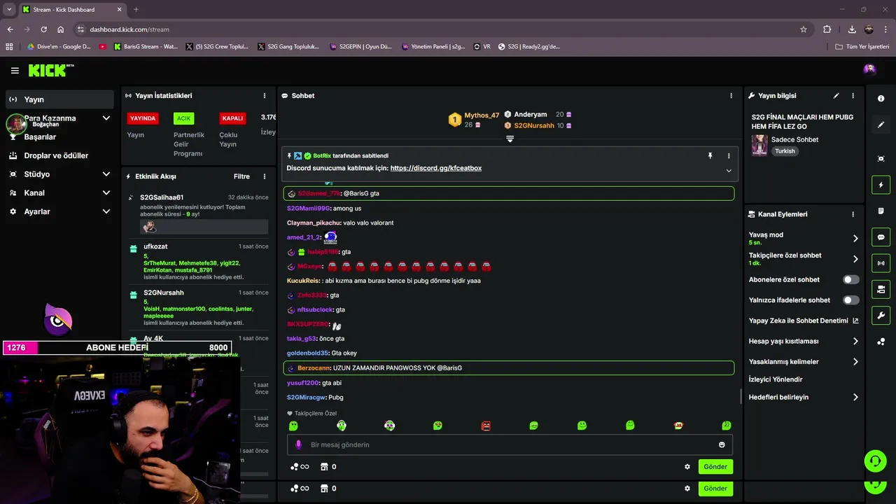This screenshot has height=504, width=896.
Task: Click the notes document icon in right sidebar
Action: 881,211
